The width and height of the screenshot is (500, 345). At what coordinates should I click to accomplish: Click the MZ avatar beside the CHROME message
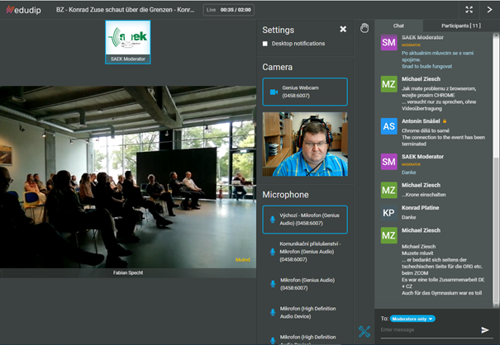(388, 84)
